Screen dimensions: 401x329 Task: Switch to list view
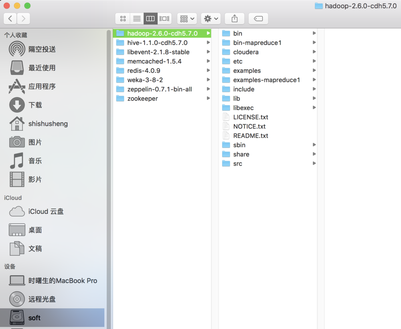point(137,18)
